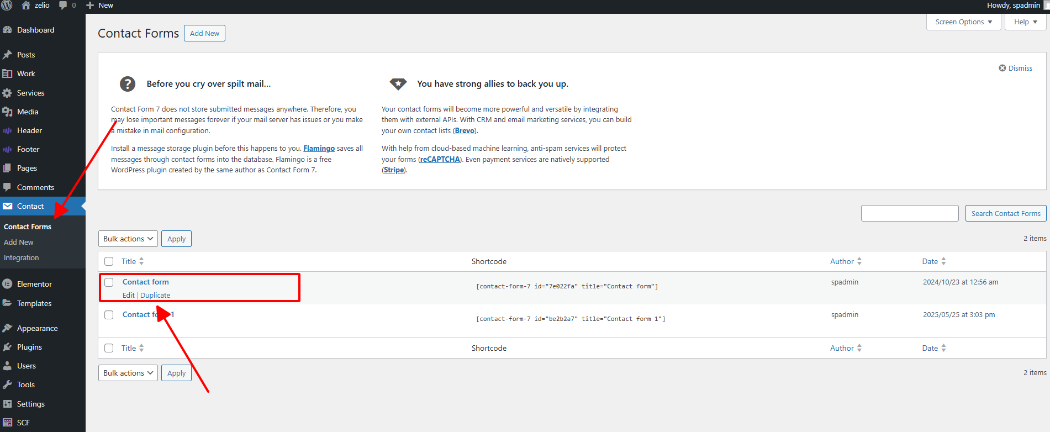Open the Contact form title link
The image size is (1050, 432).
(146, 282)
